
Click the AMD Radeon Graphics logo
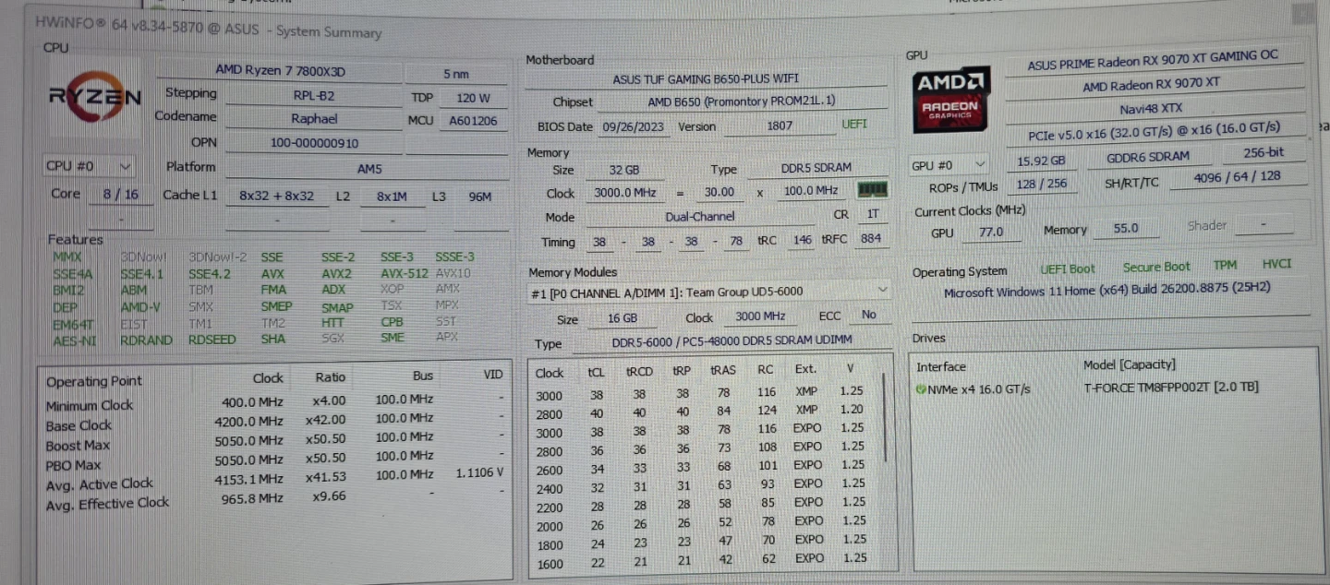pos(952,99)
